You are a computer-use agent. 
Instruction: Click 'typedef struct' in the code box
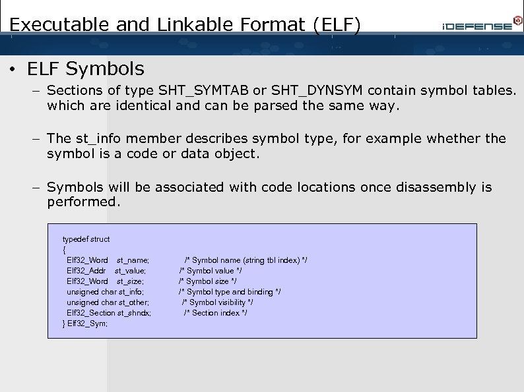[x=86, y=239]
